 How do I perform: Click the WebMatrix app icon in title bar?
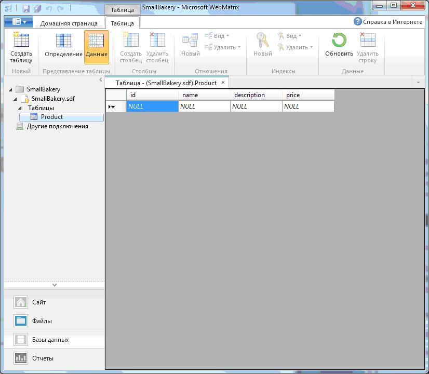[8, 9]
